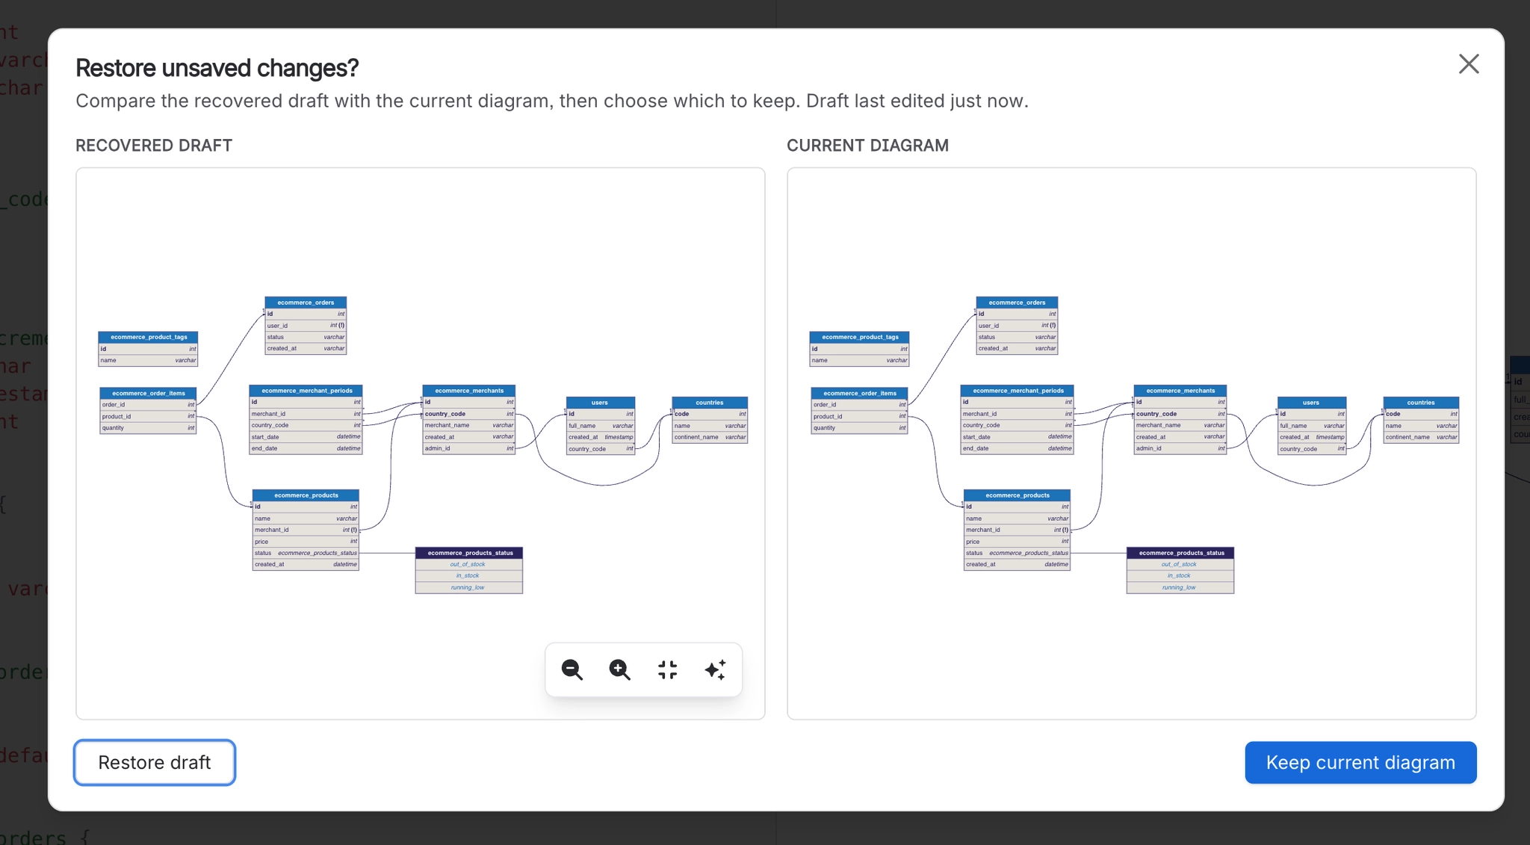
Task: Close the restore dialog with X
Action: pyautogui.click(x=1469, y=64)
